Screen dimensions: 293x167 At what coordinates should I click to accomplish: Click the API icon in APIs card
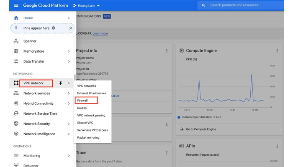[181, 146]
